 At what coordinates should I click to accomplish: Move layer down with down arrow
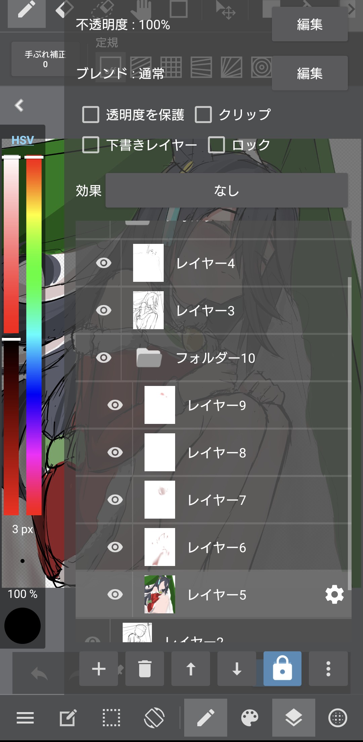pyautogui.click(x=237, y=669)
